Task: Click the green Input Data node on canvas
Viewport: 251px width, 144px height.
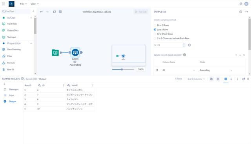Action: click(x=55, y=52)
